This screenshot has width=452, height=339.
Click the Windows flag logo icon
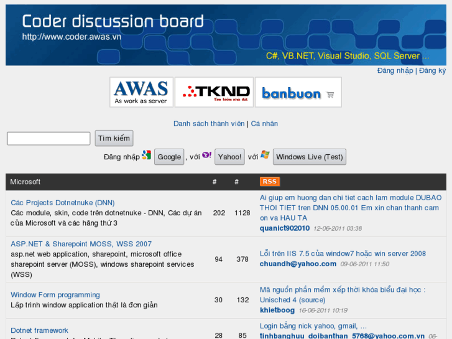pyautogui.click(x=265, y=155)
